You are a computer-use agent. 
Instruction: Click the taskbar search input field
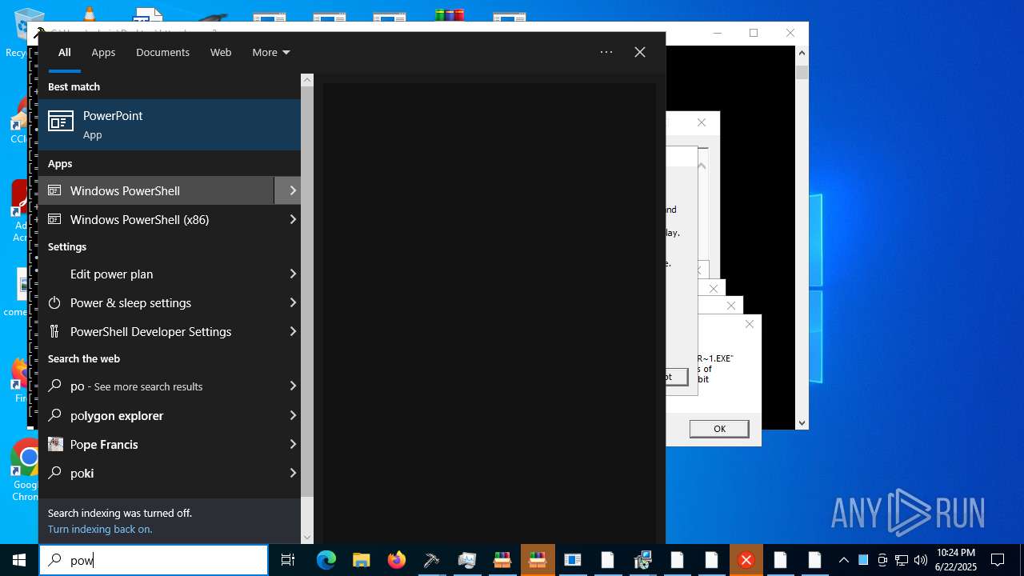pos(154,560)
